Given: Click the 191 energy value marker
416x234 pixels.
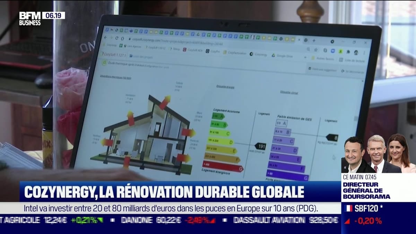Looking at the screenshot, I should [x=260, y=146].
